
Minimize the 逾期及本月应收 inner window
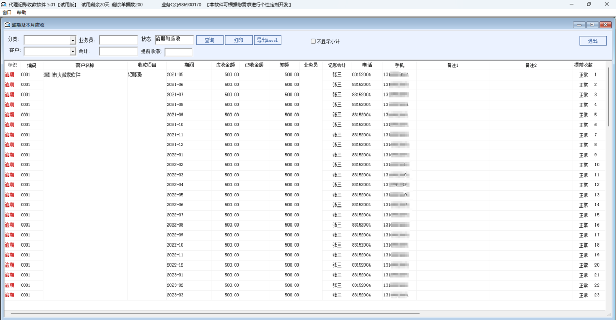579,25
